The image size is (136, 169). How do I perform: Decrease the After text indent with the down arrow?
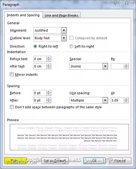[48, 67]
